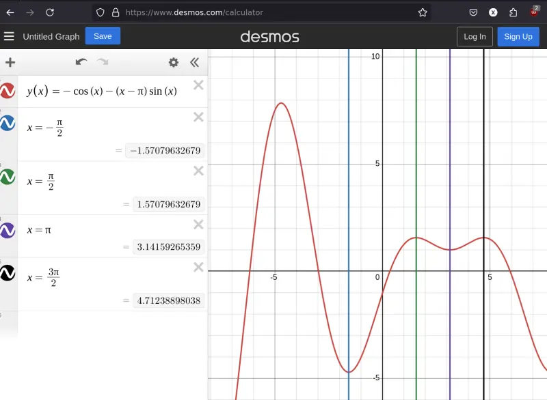Viewport: 547px width, 400px height.
Task: Click the positive y-axis label 5
Action: point(377,164)
